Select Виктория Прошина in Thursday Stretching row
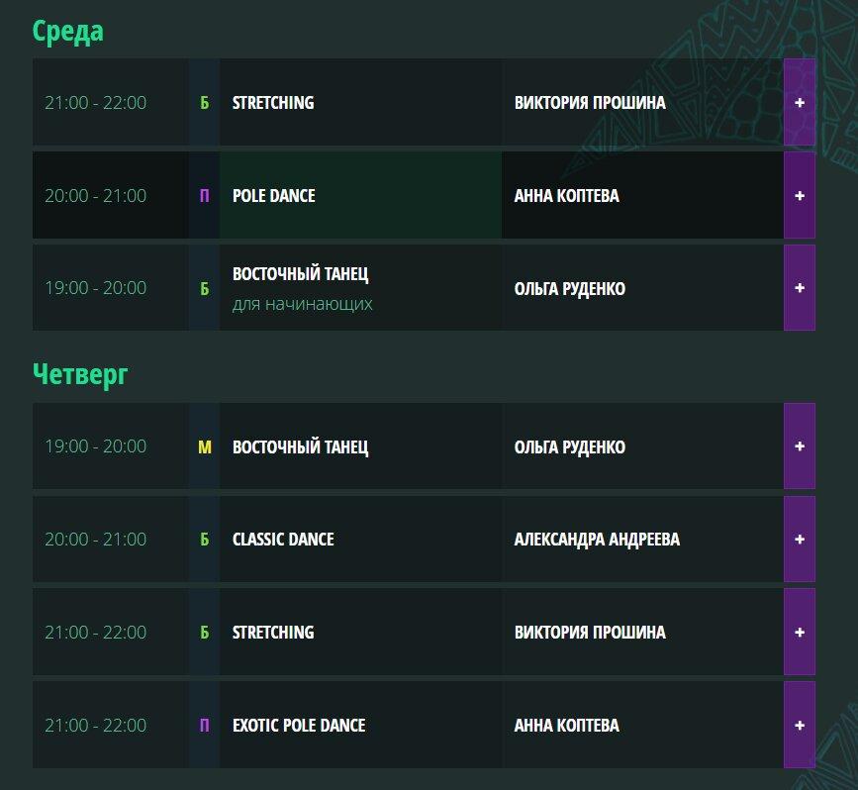The width and height of the screenshot is (858, 790). (590, 633)
